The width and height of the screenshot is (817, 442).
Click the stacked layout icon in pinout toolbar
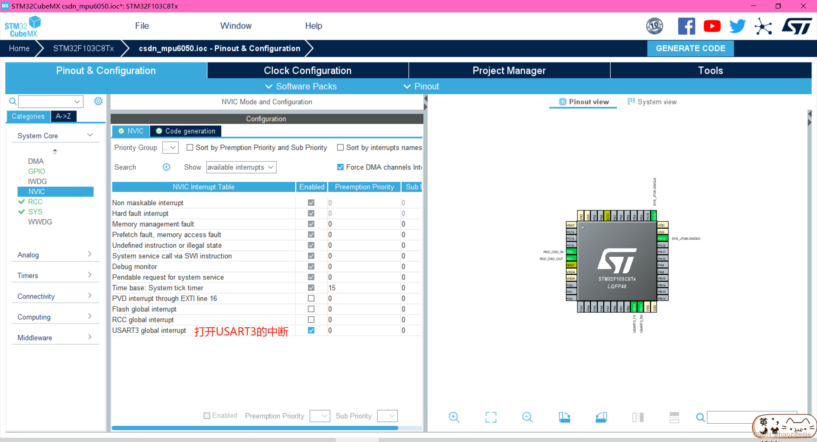674,417
